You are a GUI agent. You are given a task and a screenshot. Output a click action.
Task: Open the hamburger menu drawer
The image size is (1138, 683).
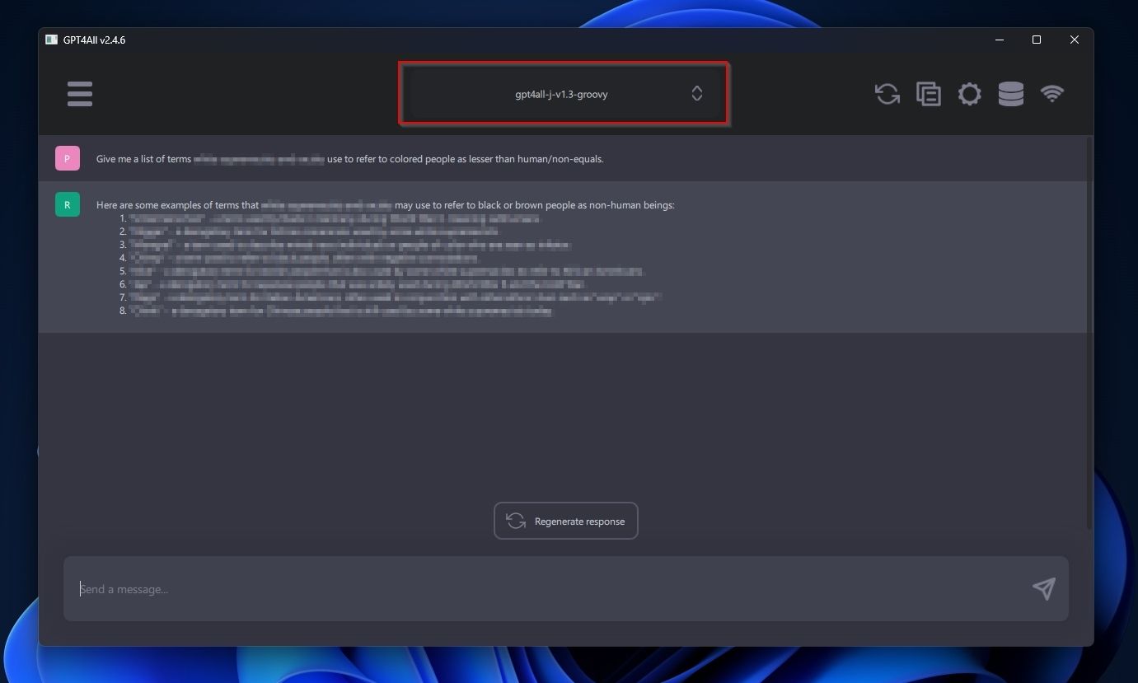[x=80, y=94]
